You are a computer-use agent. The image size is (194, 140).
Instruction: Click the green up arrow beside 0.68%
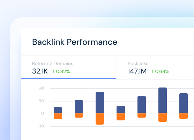point(152,71)
